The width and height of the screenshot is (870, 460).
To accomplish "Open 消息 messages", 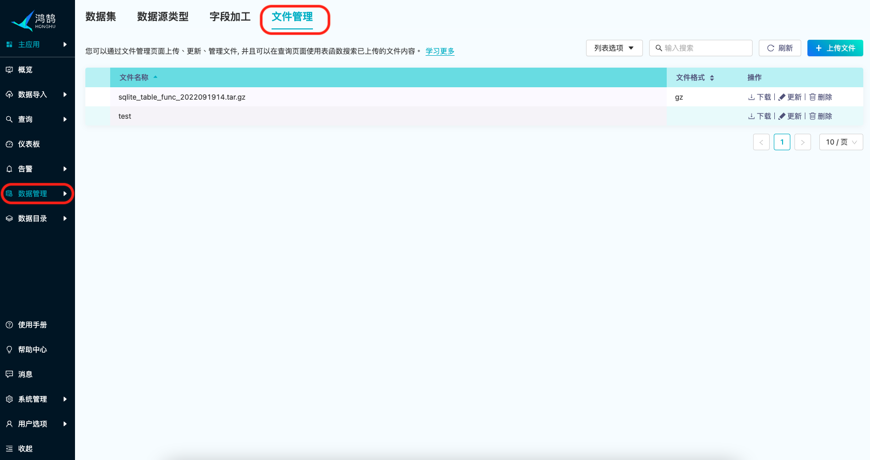I will [25, 374].
